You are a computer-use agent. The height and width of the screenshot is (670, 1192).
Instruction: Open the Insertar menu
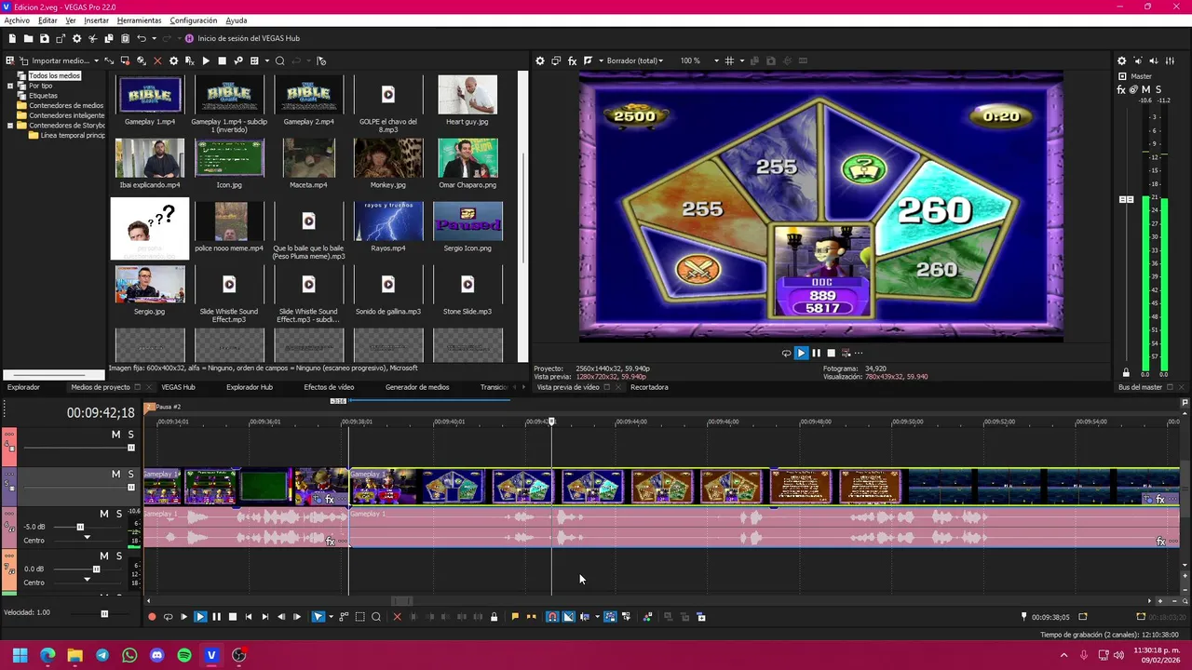(x=96, y=20)
